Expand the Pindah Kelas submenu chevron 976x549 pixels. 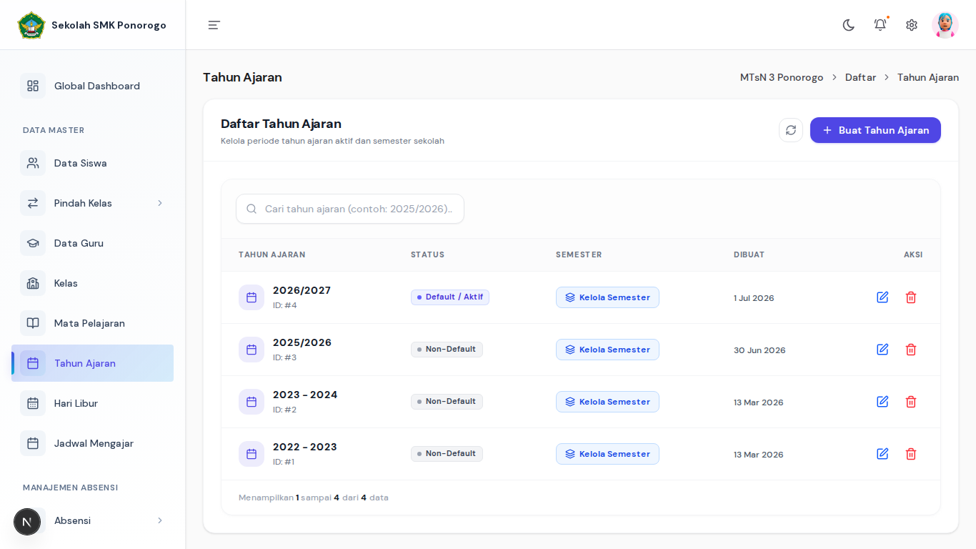(x=160, y=203)
